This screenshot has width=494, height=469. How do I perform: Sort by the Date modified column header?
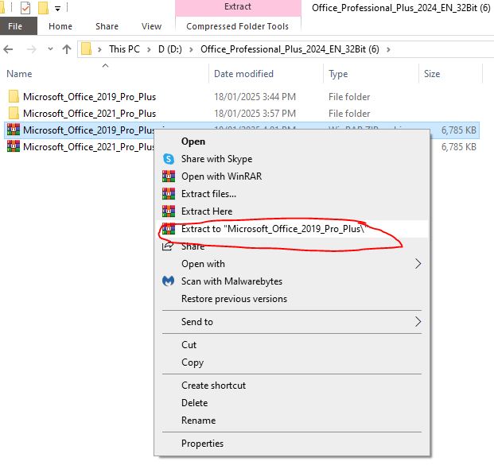pos(243,74)
